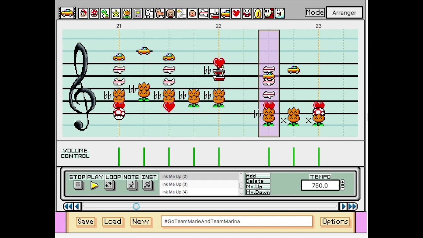
Task: Select the swan instrument icon
Action: pyautogui.click(x=181, y=14)
